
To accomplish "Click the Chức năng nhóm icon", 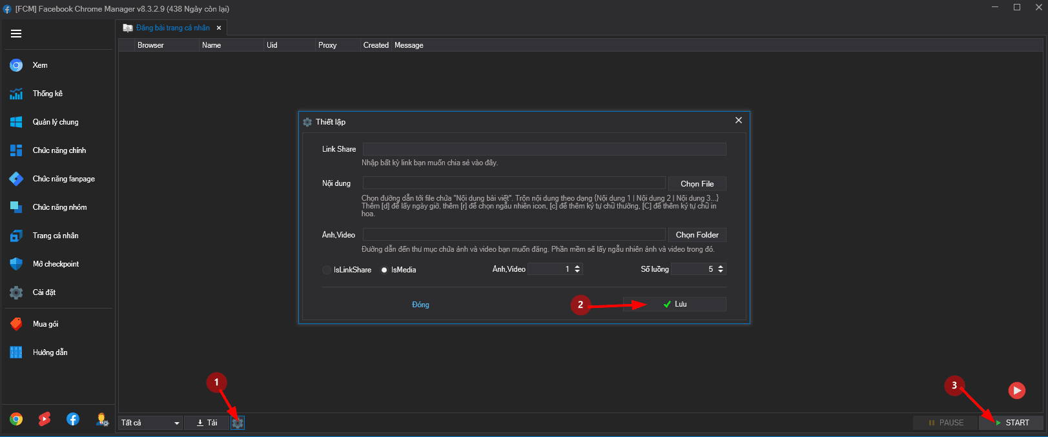I will click(16, 207).
